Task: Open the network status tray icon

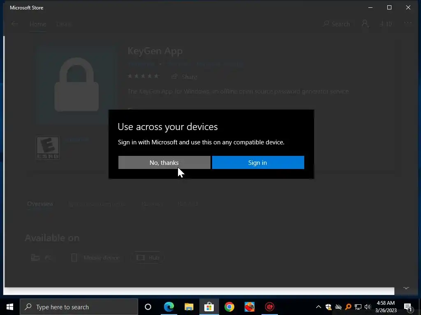Action: coord(358,307)
